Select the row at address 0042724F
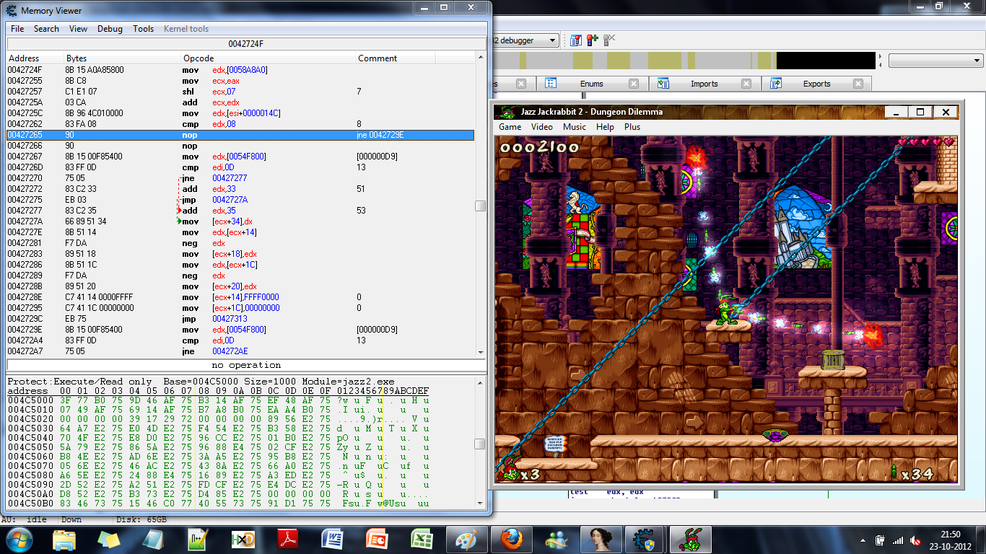Viewport: 986px width, 554px height. (x=240, y=70)
